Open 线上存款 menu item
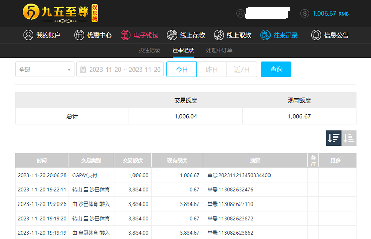Screen dimensions: 371x239 pos(186,35)
